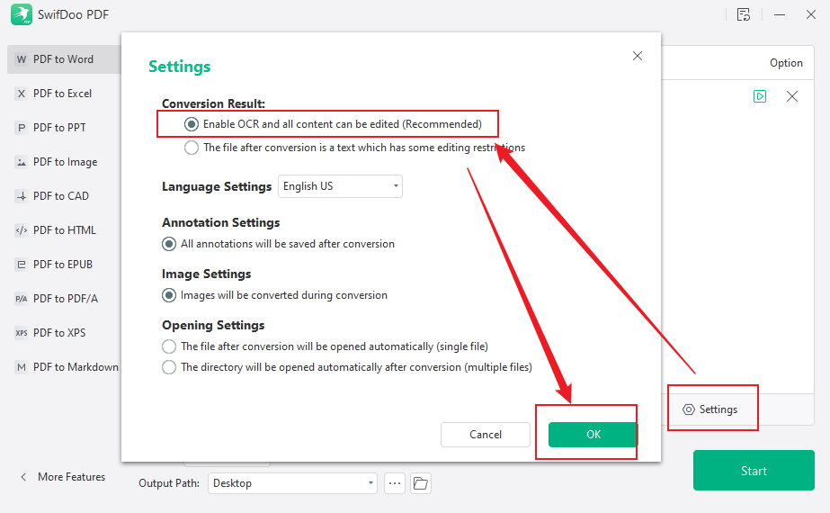Select text with editing restrictions option
The image size is (830, 513).
[192, 148]
